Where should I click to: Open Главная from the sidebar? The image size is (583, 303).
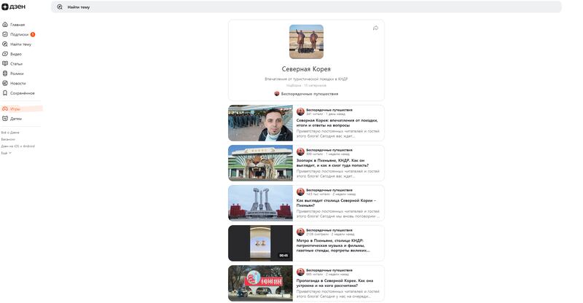point(17,25)
